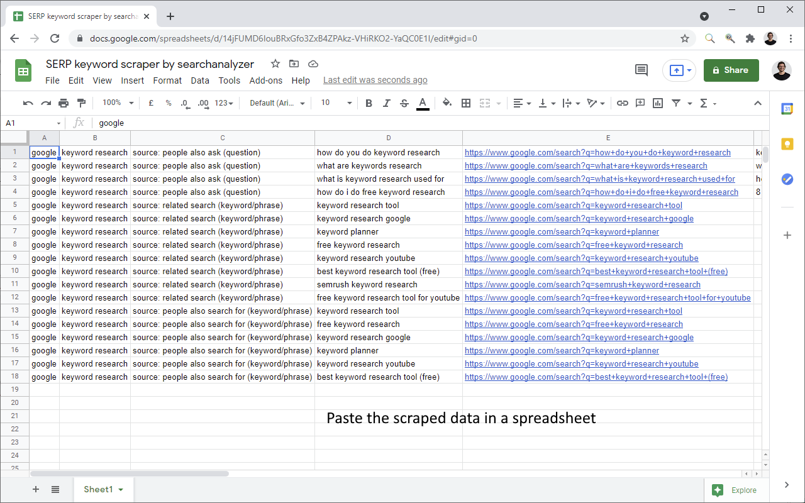
Task: Format as percent
Action: click(169, 103)
